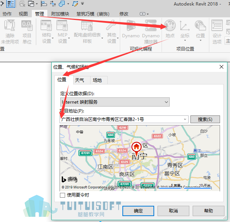Click the Purge Unused (清除未使用项) icon
Screen dimensions: 230x222
[x=10, y=25]
